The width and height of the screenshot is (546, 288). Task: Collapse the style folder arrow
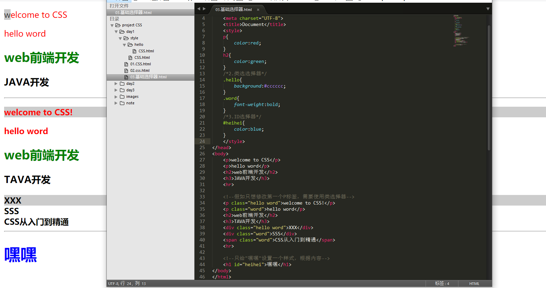[120, 38]
